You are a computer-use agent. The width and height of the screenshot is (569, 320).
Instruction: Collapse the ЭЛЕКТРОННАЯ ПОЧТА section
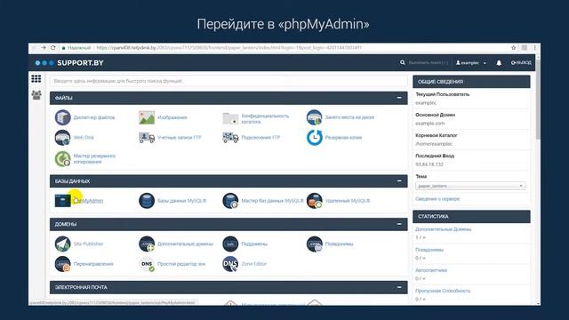point(399,287)
